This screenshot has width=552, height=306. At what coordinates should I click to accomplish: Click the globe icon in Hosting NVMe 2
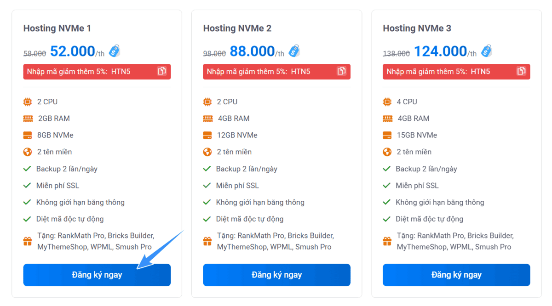pos(207,152)
